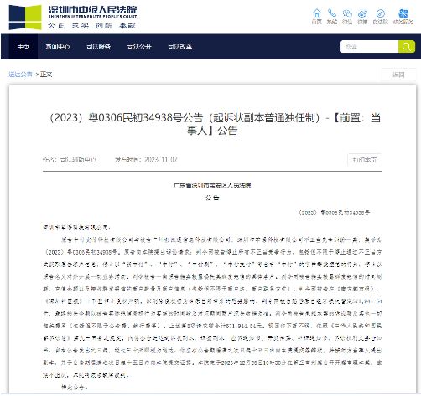Click the 作者 司法辅助中心 text
The width and height of the screenshot is (421, 396).
pyautogui.click(x=70, y=160)
